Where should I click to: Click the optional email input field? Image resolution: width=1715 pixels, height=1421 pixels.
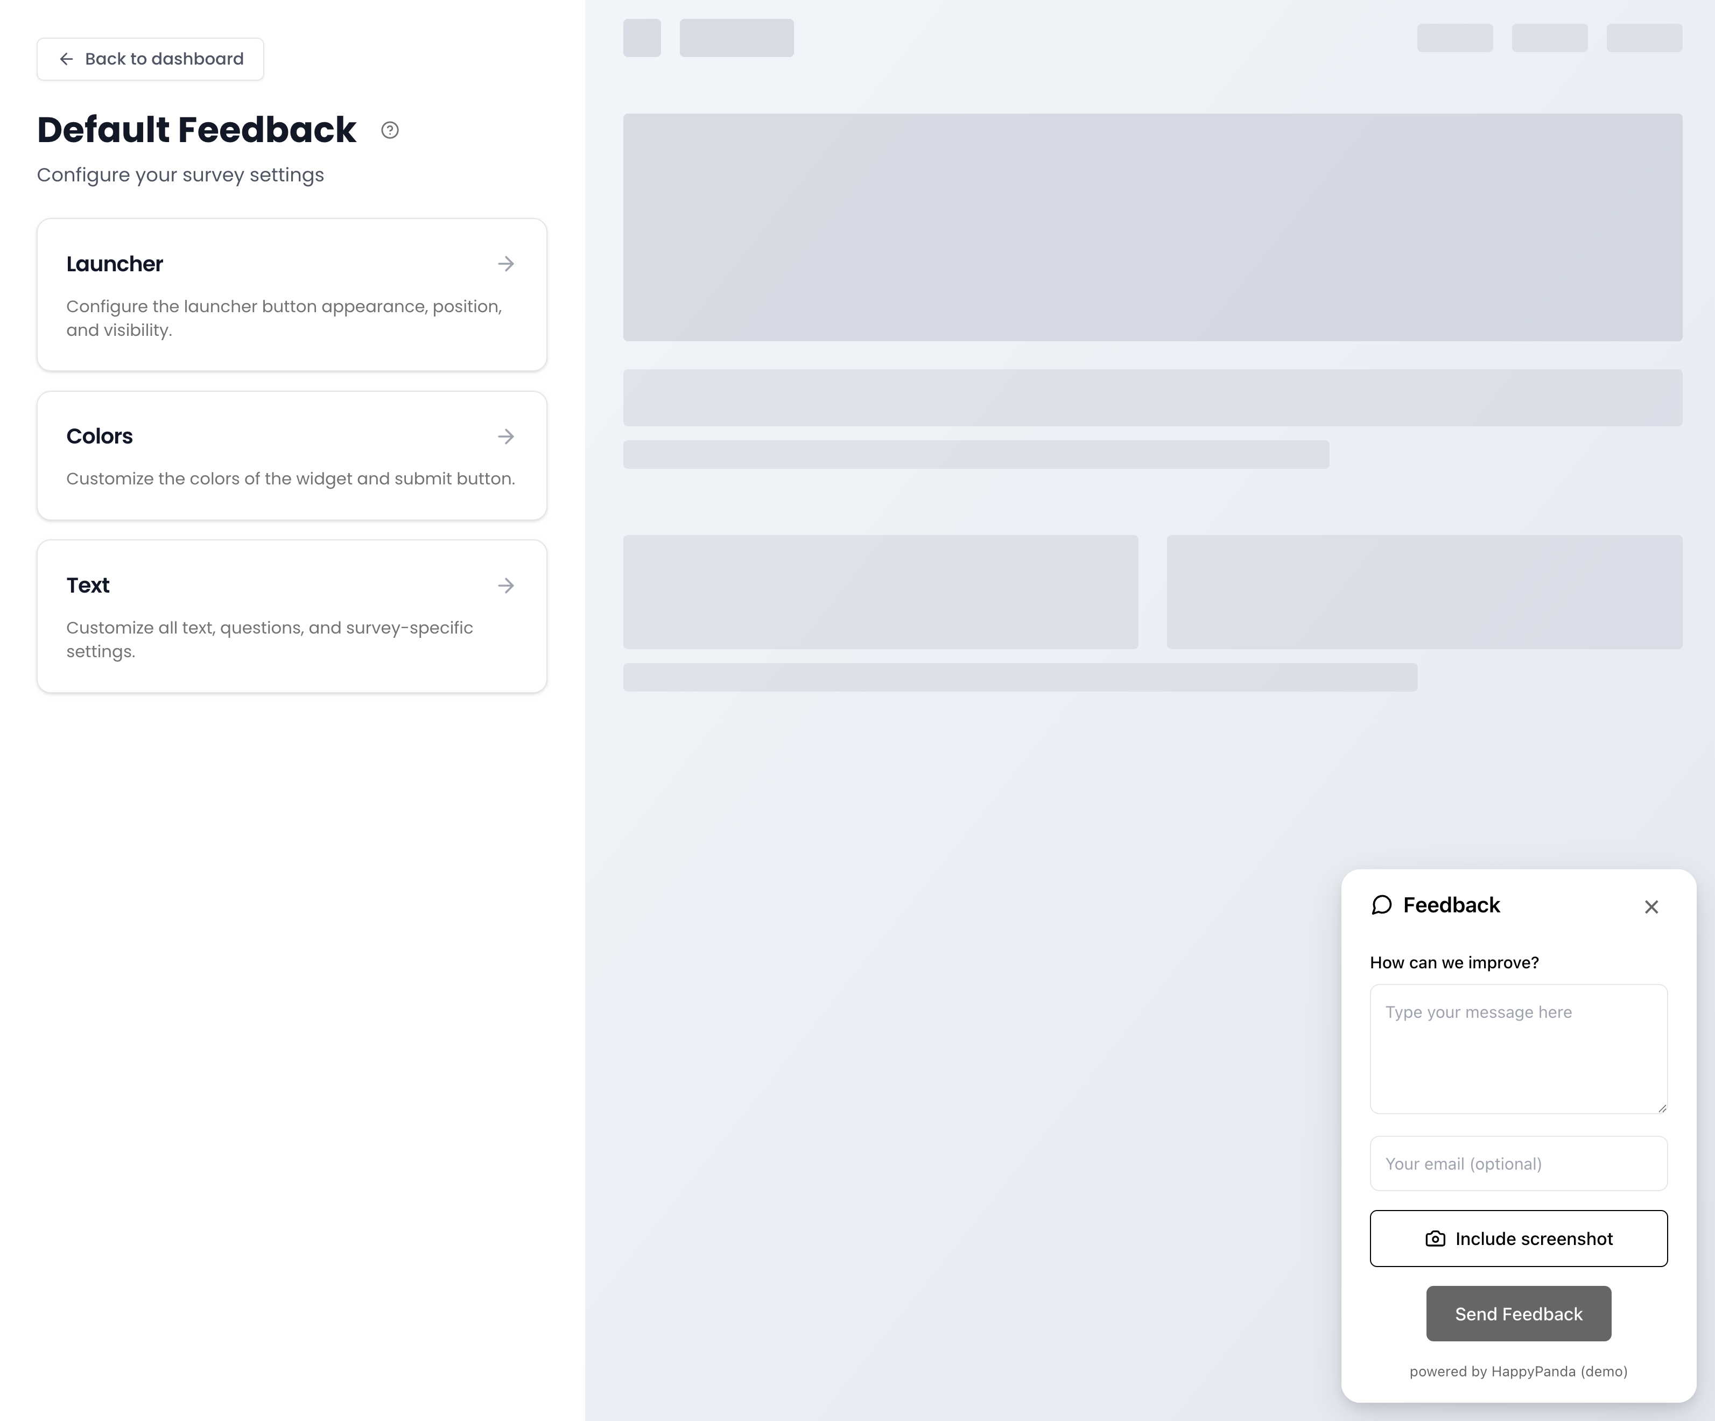(1518, 1163)
